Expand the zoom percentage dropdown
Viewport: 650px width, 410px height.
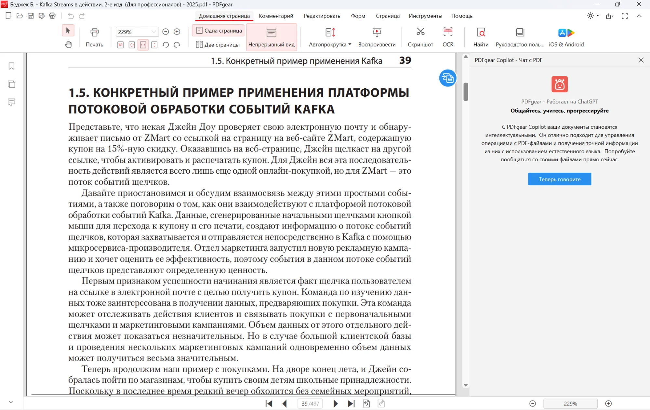coord(153,32)
